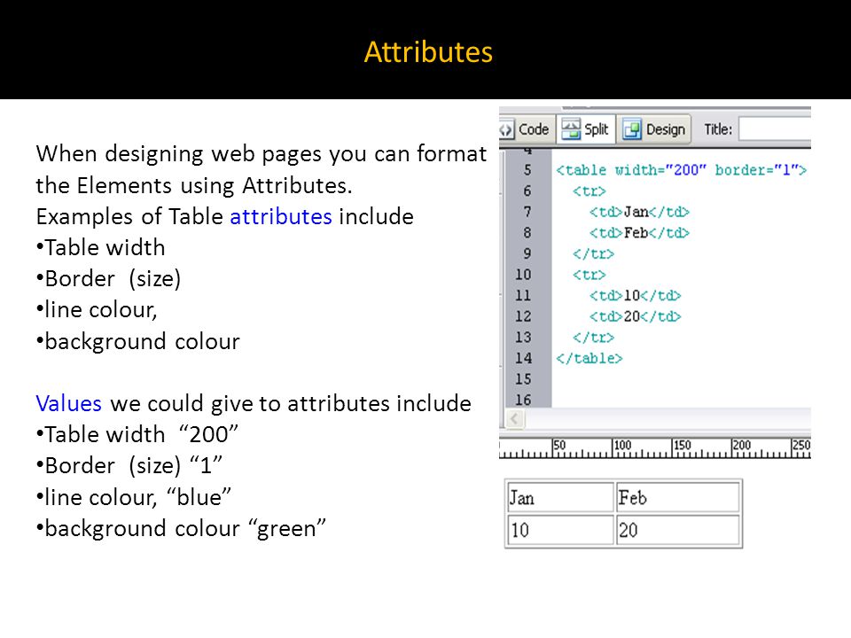The image size is (851, 638).
Task: Click the 10 cell in preview table
Action: (x=560, y=530)
